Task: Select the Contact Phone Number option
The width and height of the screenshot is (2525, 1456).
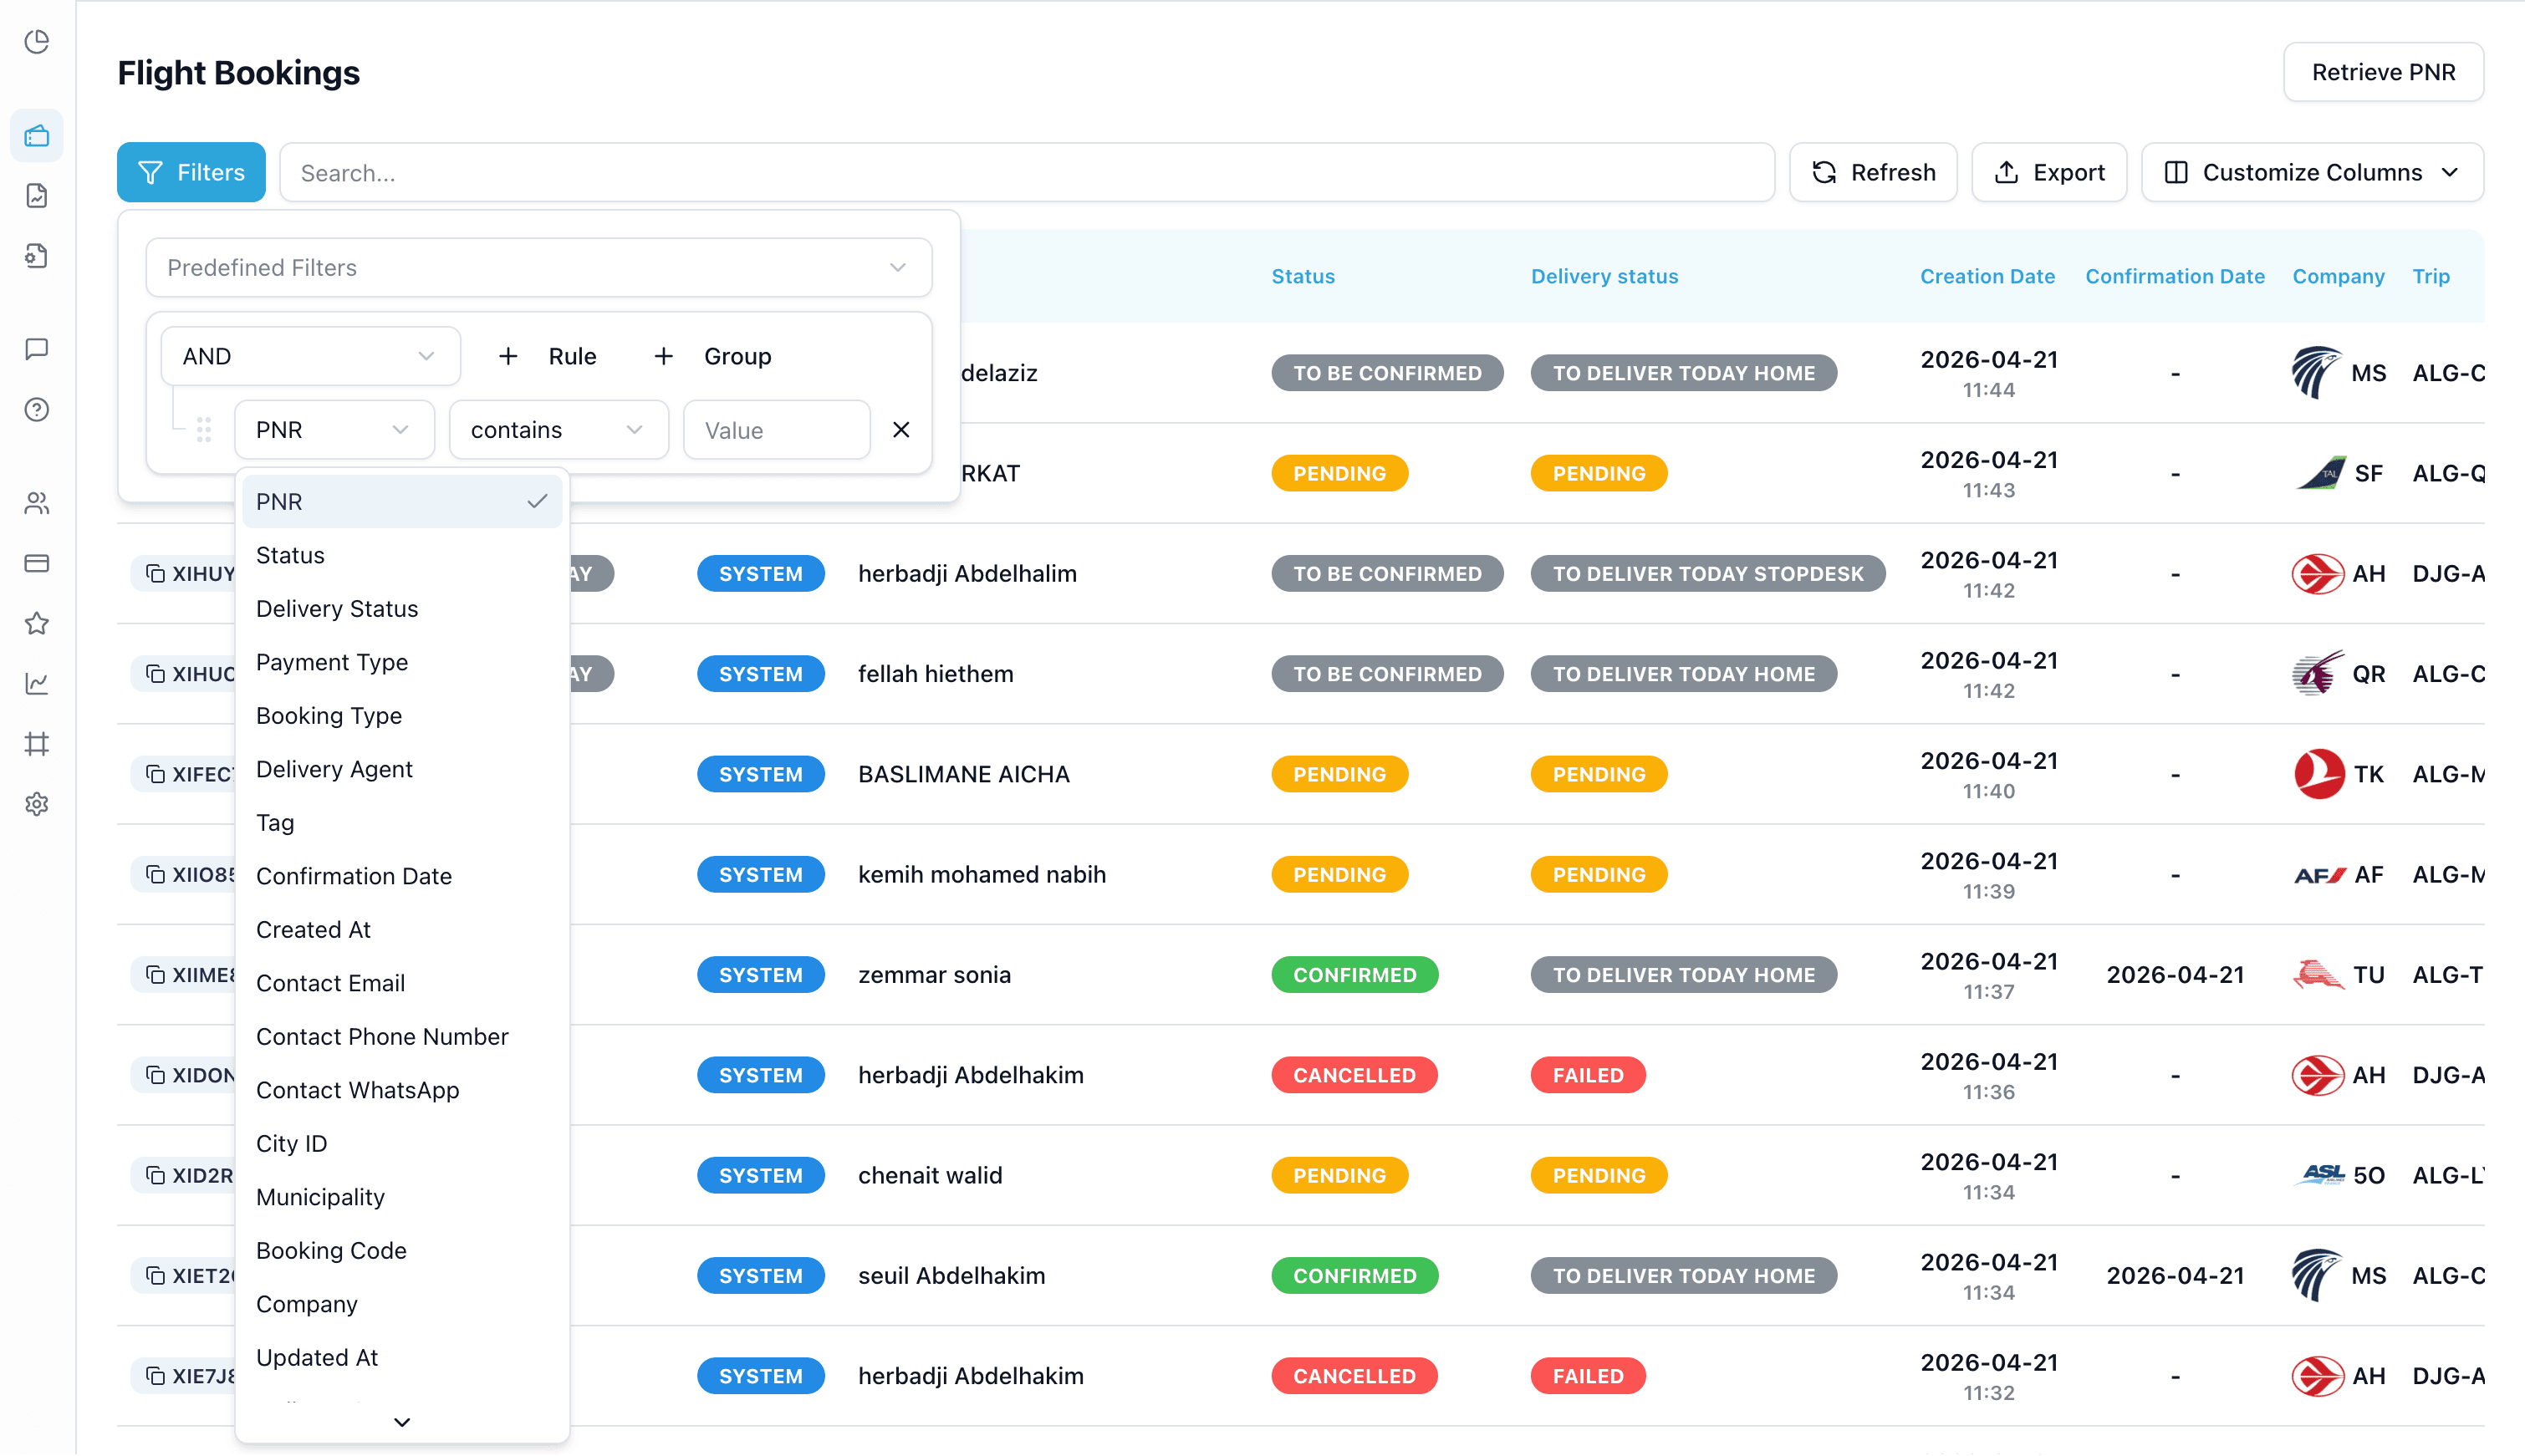Action: point(402,1037)
